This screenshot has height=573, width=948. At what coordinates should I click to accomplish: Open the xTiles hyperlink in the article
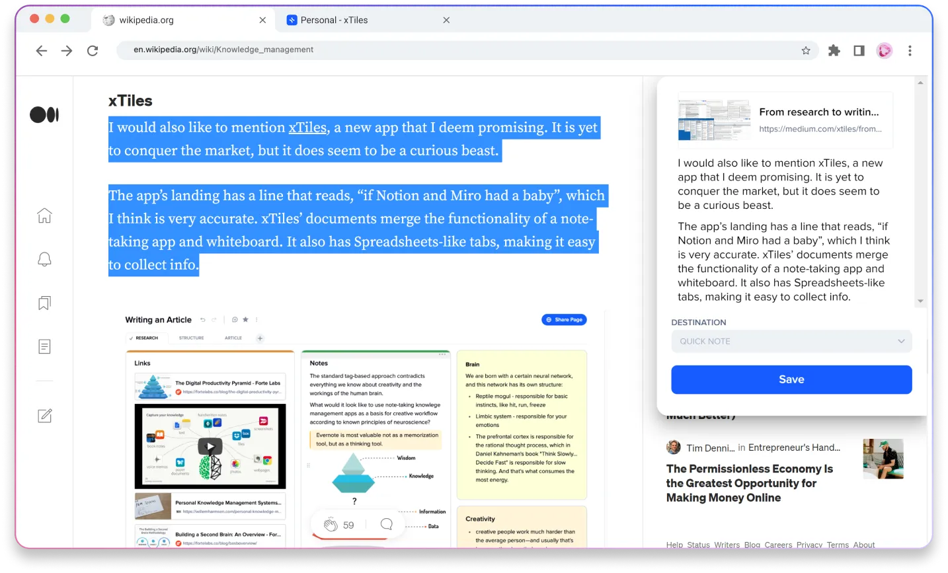click(307, 128)
